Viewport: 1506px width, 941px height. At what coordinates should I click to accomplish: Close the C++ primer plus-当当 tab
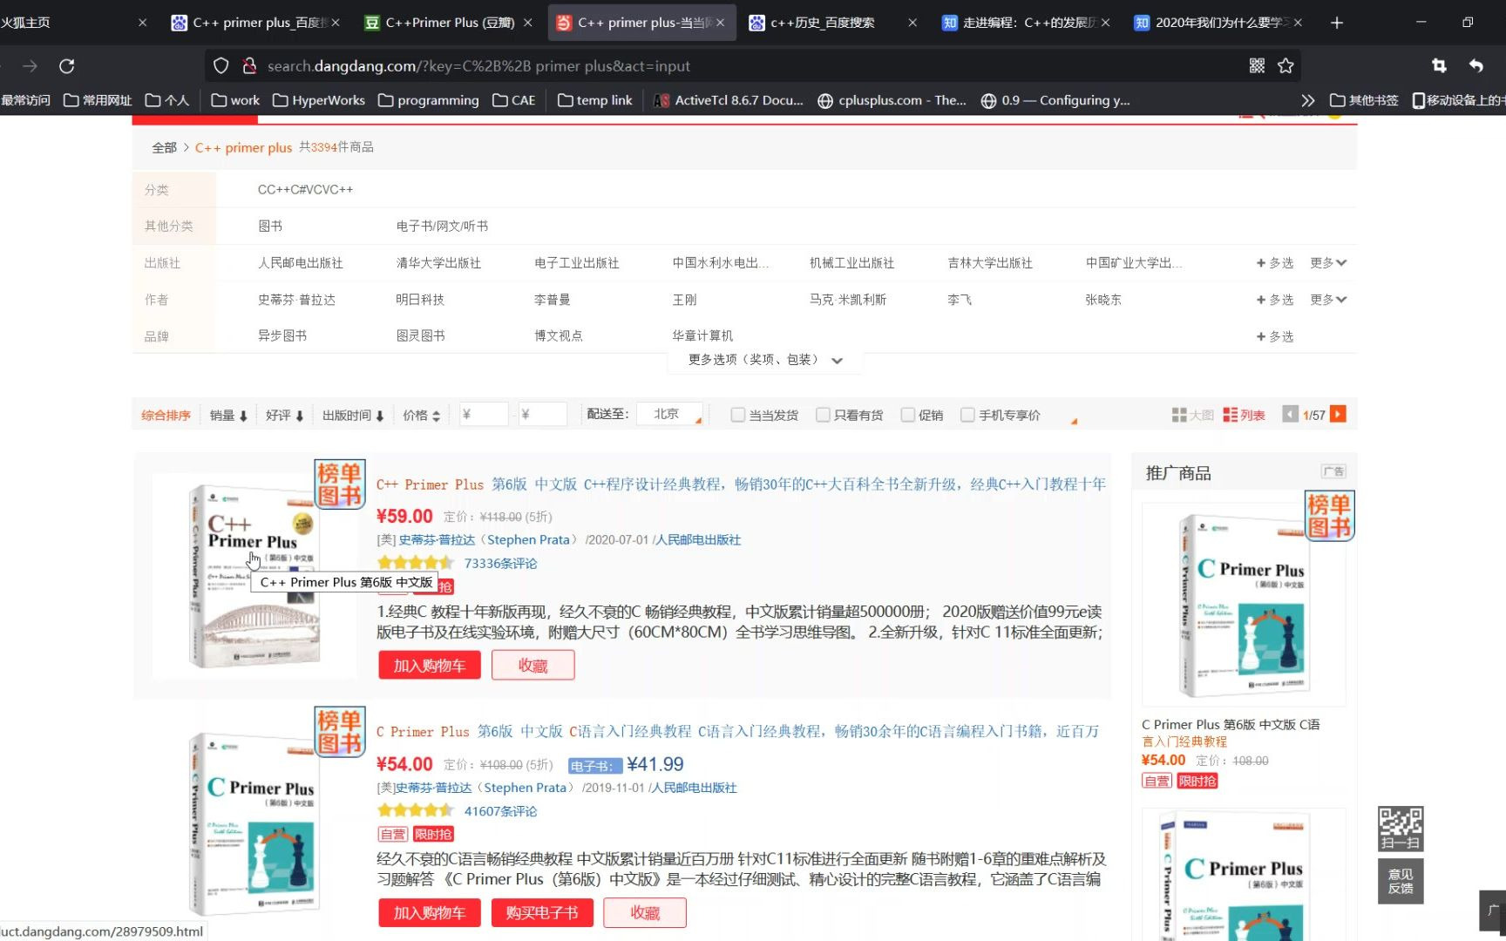(720, 23)
